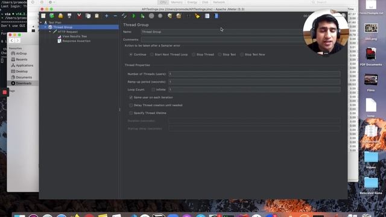This screenshot has height=217, width=386.
Task: Click Number of Threads (users) field
Action: [x=255, y=74]
